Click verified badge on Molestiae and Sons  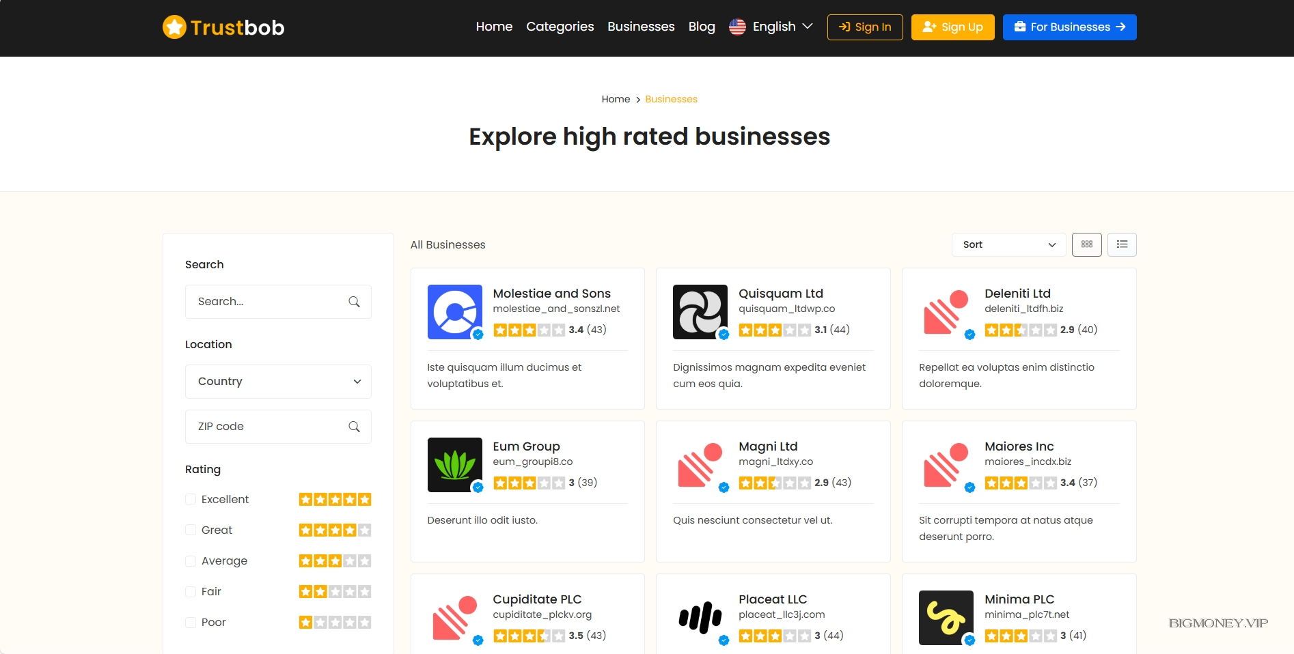478,335
